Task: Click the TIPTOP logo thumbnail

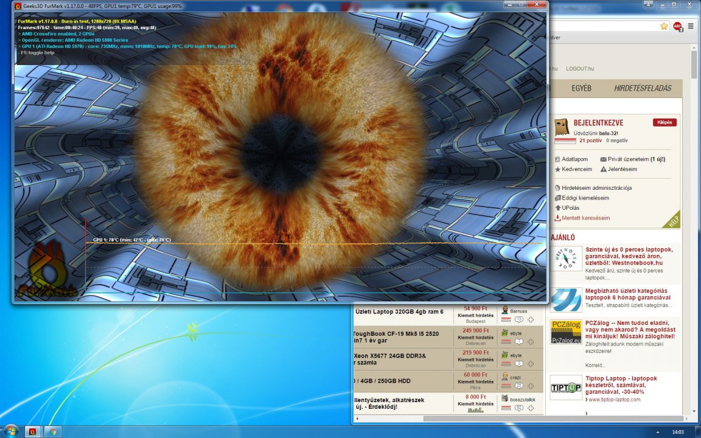Action: 566,388
